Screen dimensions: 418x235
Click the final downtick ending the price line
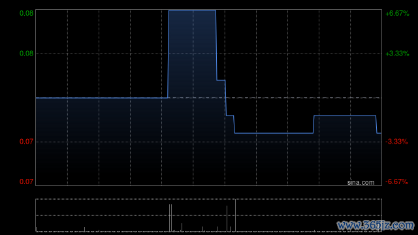point(378,133)
